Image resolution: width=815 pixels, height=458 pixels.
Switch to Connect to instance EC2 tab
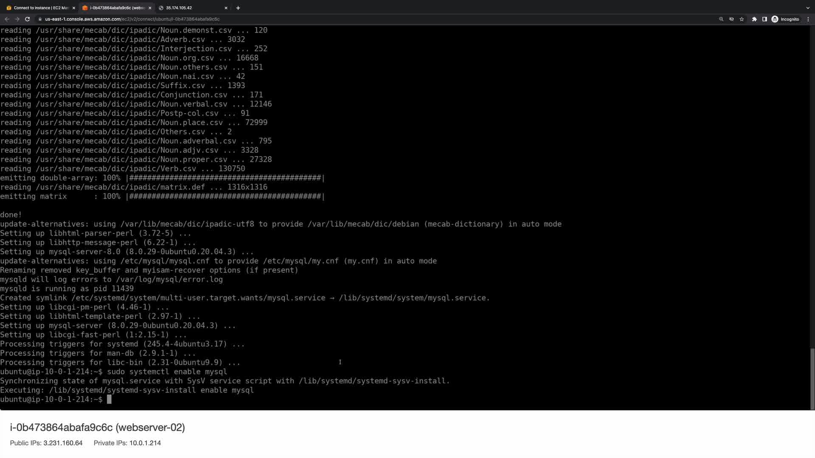(x=38, y=8)
